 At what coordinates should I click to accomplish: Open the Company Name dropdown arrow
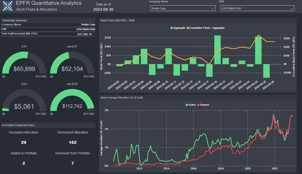(212, 9)
